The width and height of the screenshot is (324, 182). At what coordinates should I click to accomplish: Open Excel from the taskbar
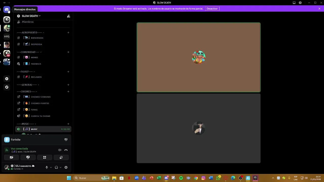pyautogui.click(x=159, y=178)
